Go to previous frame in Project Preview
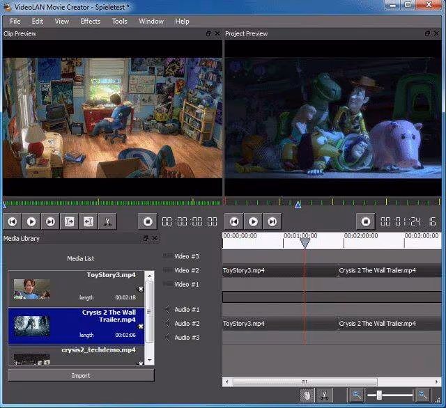 [234, 221]
